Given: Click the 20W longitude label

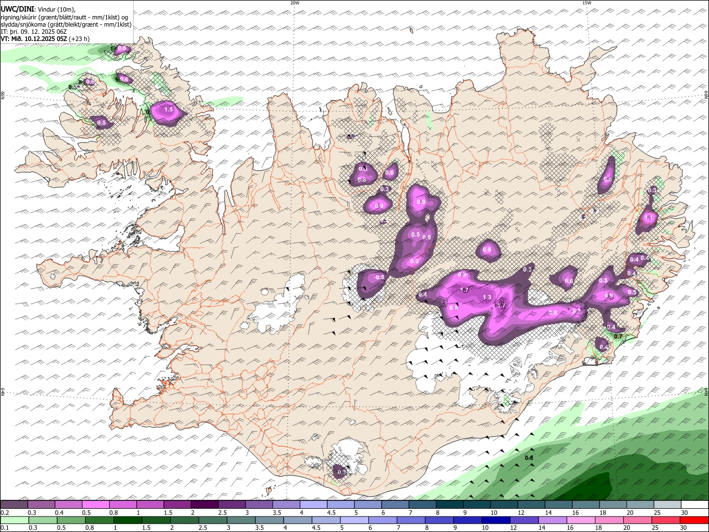Looking at the screenshot, I should 295,3.
